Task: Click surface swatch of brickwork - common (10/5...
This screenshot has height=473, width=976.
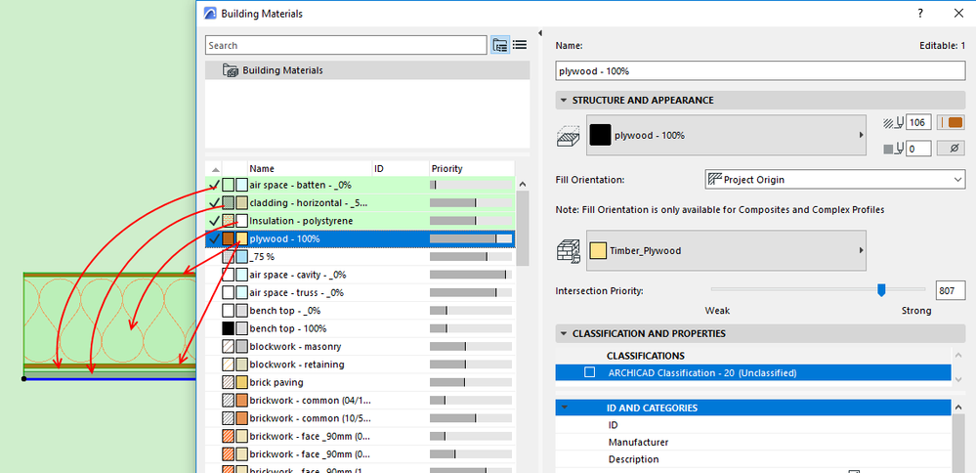Action: tap(241, 418)
